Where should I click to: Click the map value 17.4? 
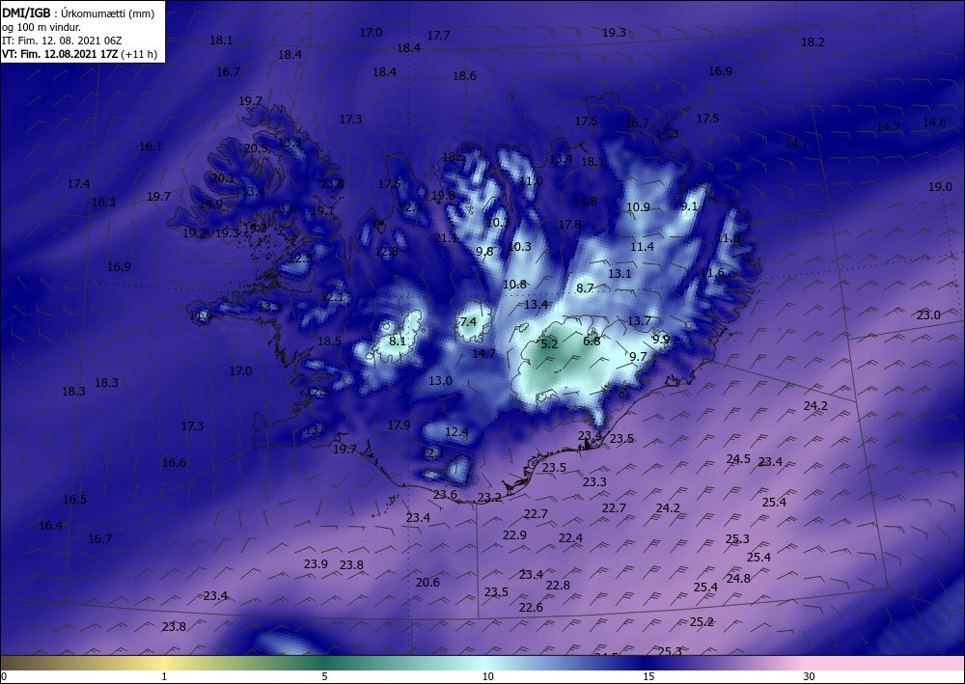pos(78,184)
